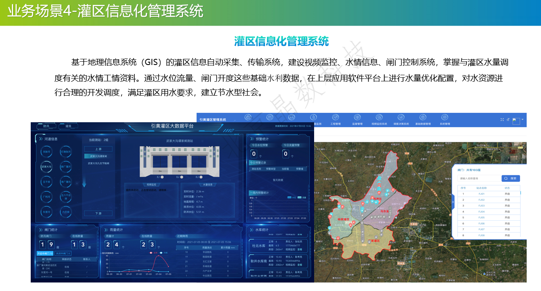This screenshot has height=291, width=541.
Task: Click the 下游 downstream button
Action: coord(98,213)
